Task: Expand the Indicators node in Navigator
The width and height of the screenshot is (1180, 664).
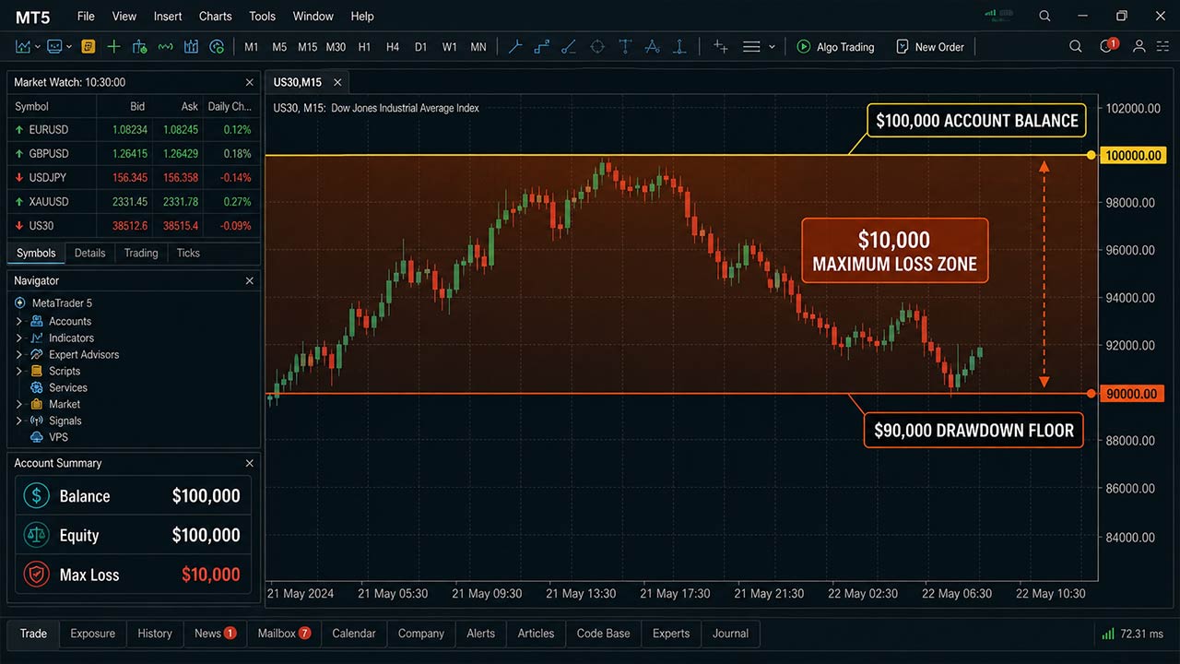Action: pos(18,338)
